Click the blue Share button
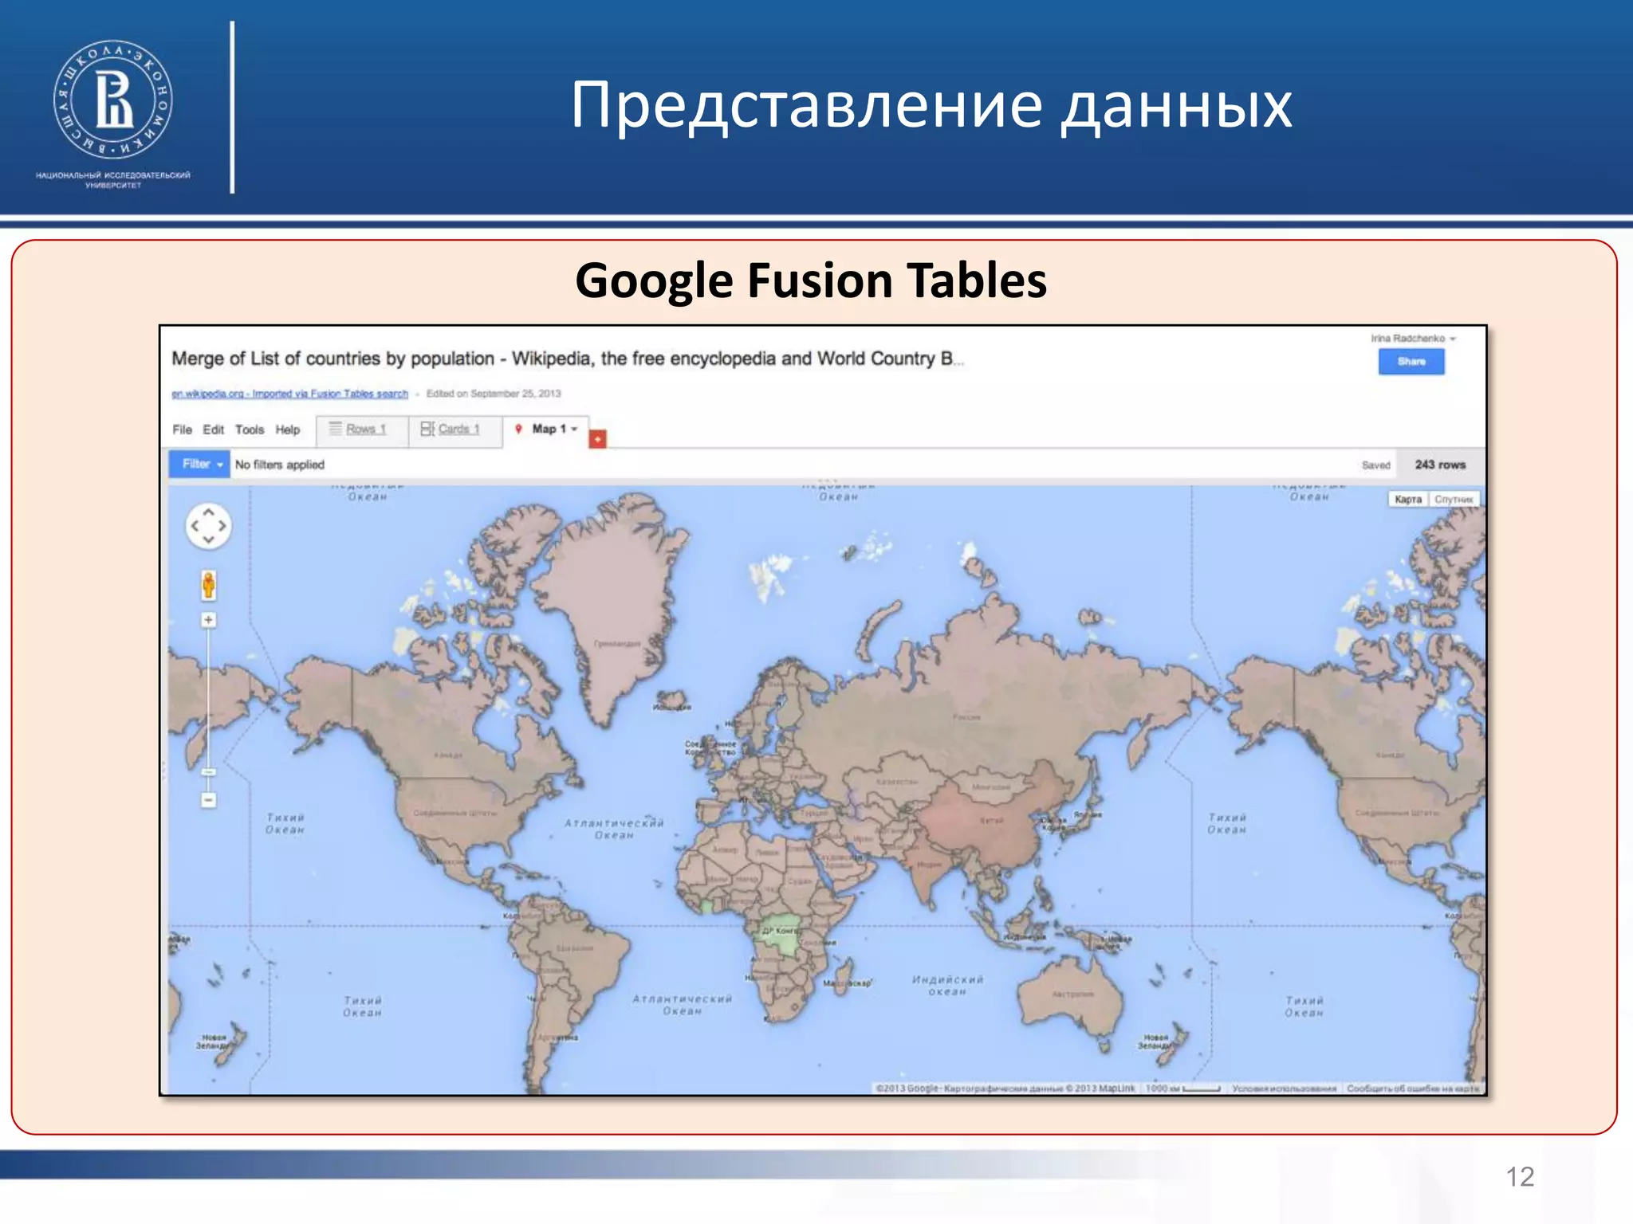 [x=1411, y=362]
